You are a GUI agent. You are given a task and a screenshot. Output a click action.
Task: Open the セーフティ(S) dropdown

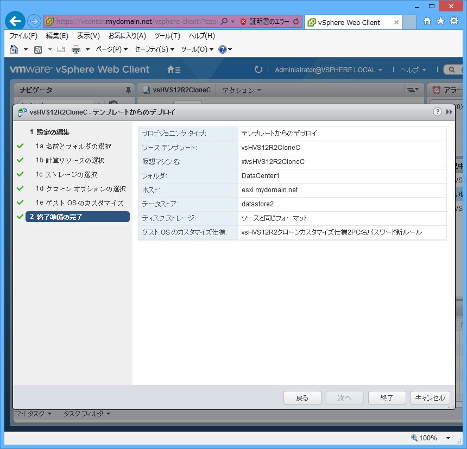154,49
